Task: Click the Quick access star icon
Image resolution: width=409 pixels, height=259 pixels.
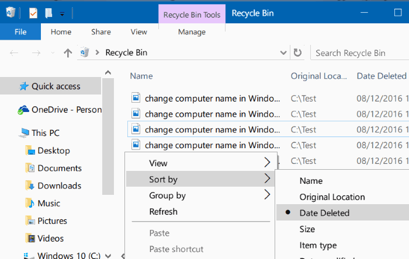Action: tap(24, 86)
